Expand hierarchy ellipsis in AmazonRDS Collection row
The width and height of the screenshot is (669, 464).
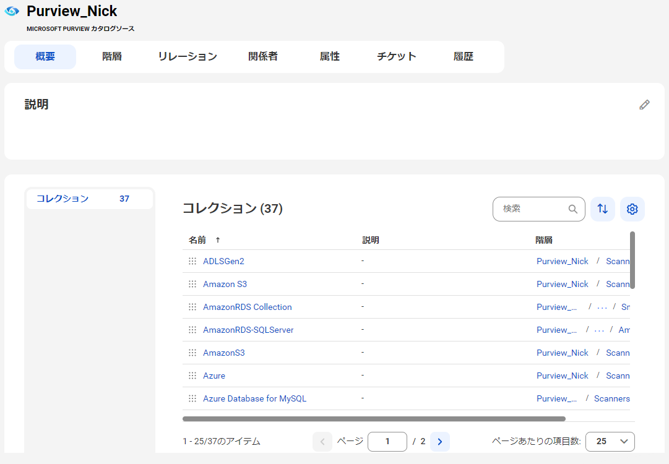[x=602, y=307]
